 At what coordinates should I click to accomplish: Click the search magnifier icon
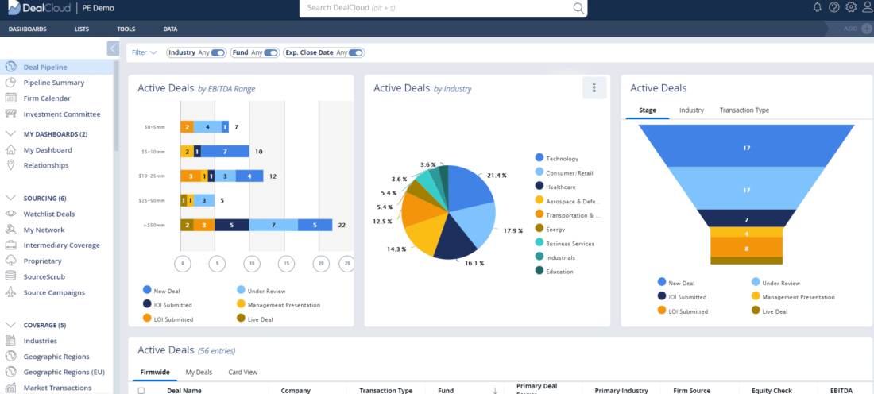578,8
